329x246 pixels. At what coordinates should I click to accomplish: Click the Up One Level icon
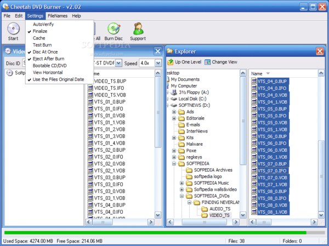click(171, 62)
